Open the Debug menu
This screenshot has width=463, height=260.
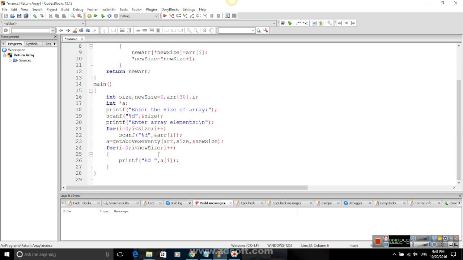78,9
